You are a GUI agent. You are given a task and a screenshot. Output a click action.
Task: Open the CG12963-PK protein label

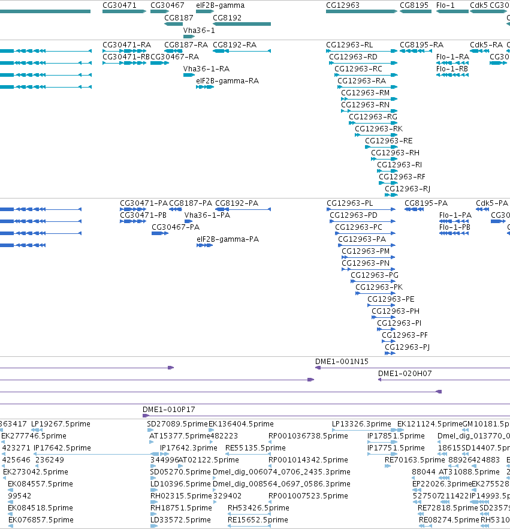click(x=379, y=287)
